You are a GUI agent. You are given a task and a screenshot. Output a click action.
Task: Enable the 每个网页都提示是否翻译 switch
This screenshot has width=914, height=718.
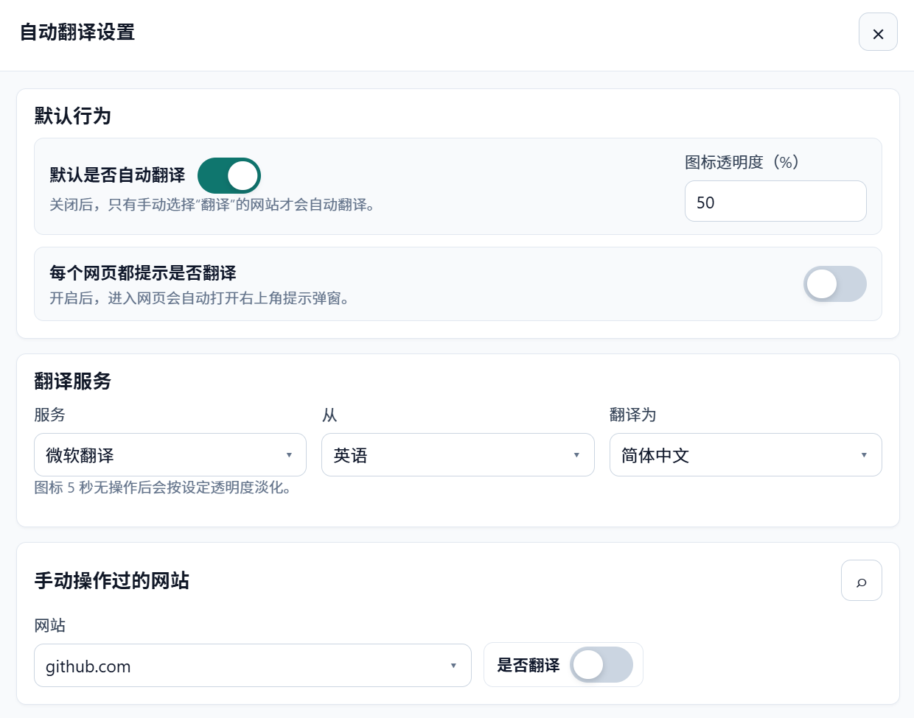coord(835,284)
